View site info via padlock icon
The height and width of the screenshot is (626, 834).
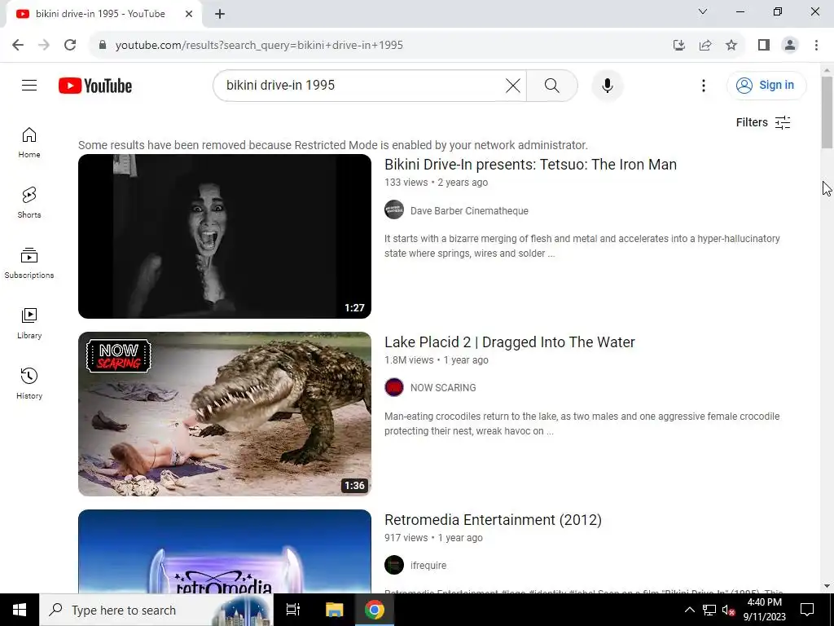(103, 45)
